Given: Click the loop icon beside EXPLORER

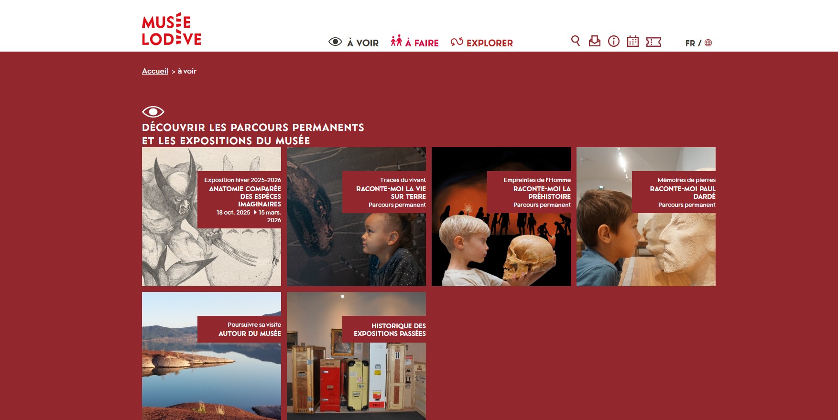Looking at the screenshot, I should tap(457, 42).
